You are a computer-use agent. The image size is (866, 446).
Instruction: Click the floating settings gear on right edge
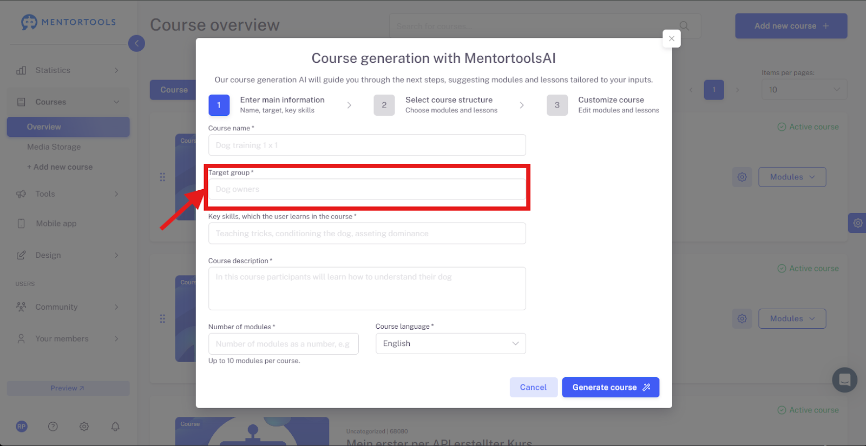coord(857,223)
